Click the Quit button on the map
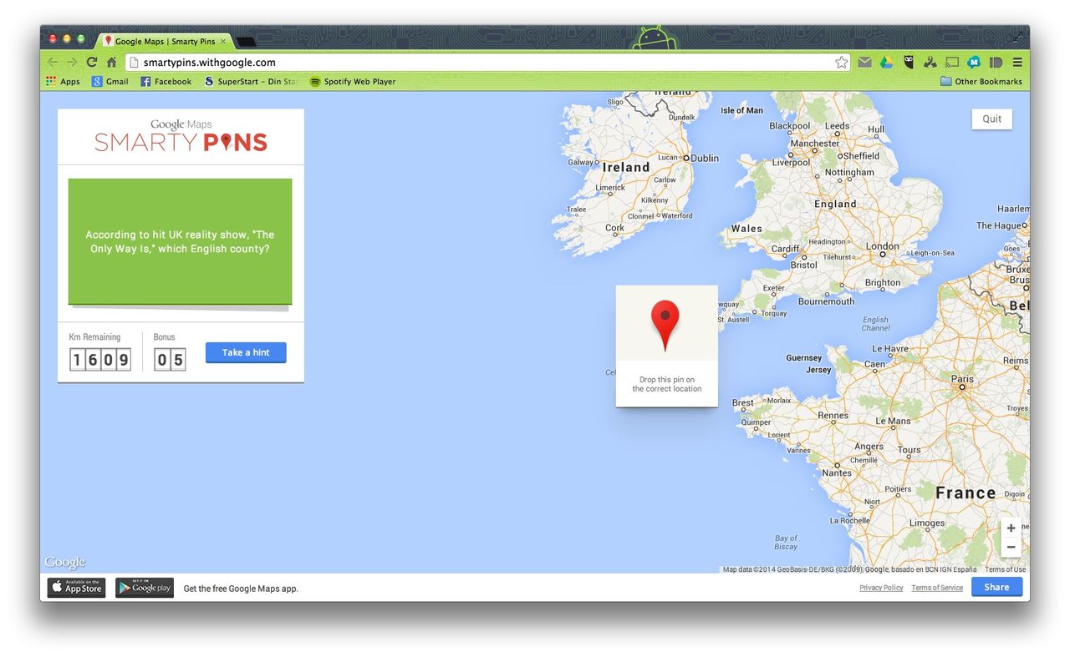The image size is (1070, 657). 992,119
